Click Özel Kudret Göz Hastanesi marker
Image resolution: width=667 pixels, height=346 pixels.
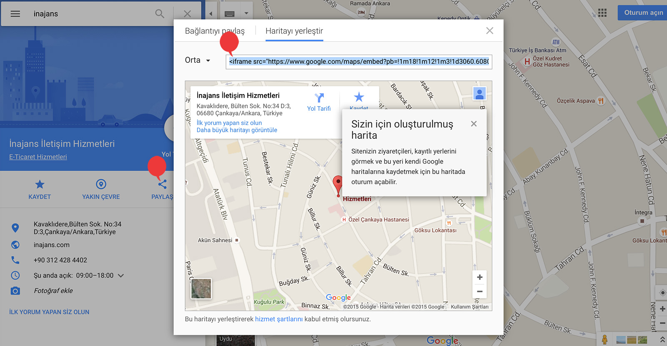tap(527, 62)
